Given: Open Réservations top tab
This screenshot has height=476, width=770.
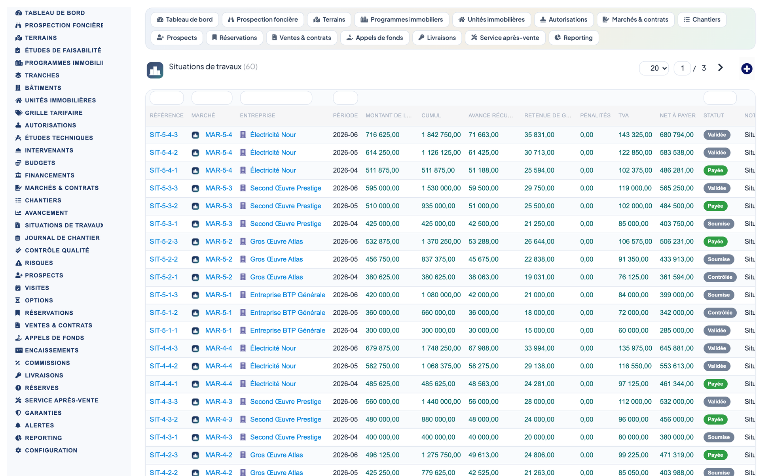Looking at the screenshot, I should [234, 38].
